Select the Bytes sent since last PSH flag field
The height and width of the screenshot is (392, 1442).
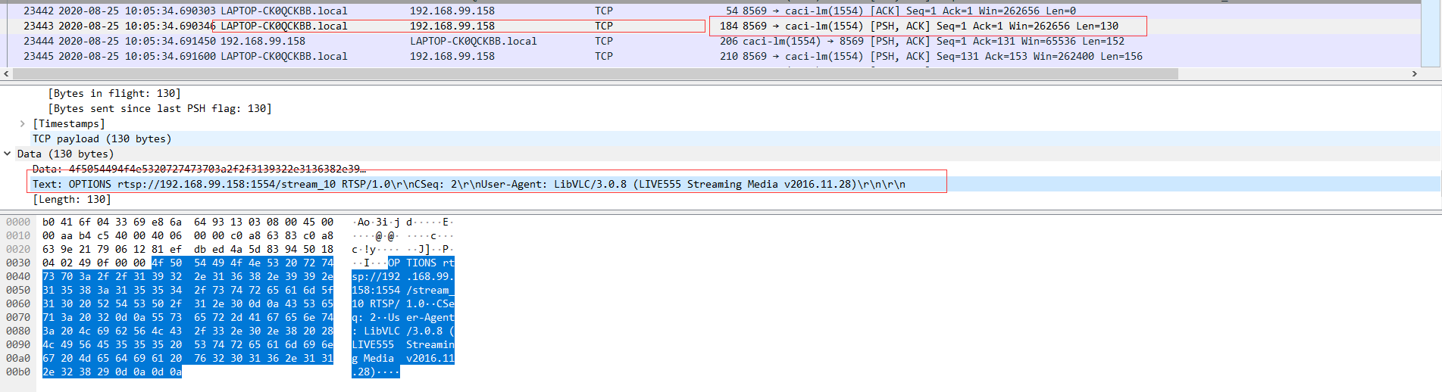coord(159,108)
